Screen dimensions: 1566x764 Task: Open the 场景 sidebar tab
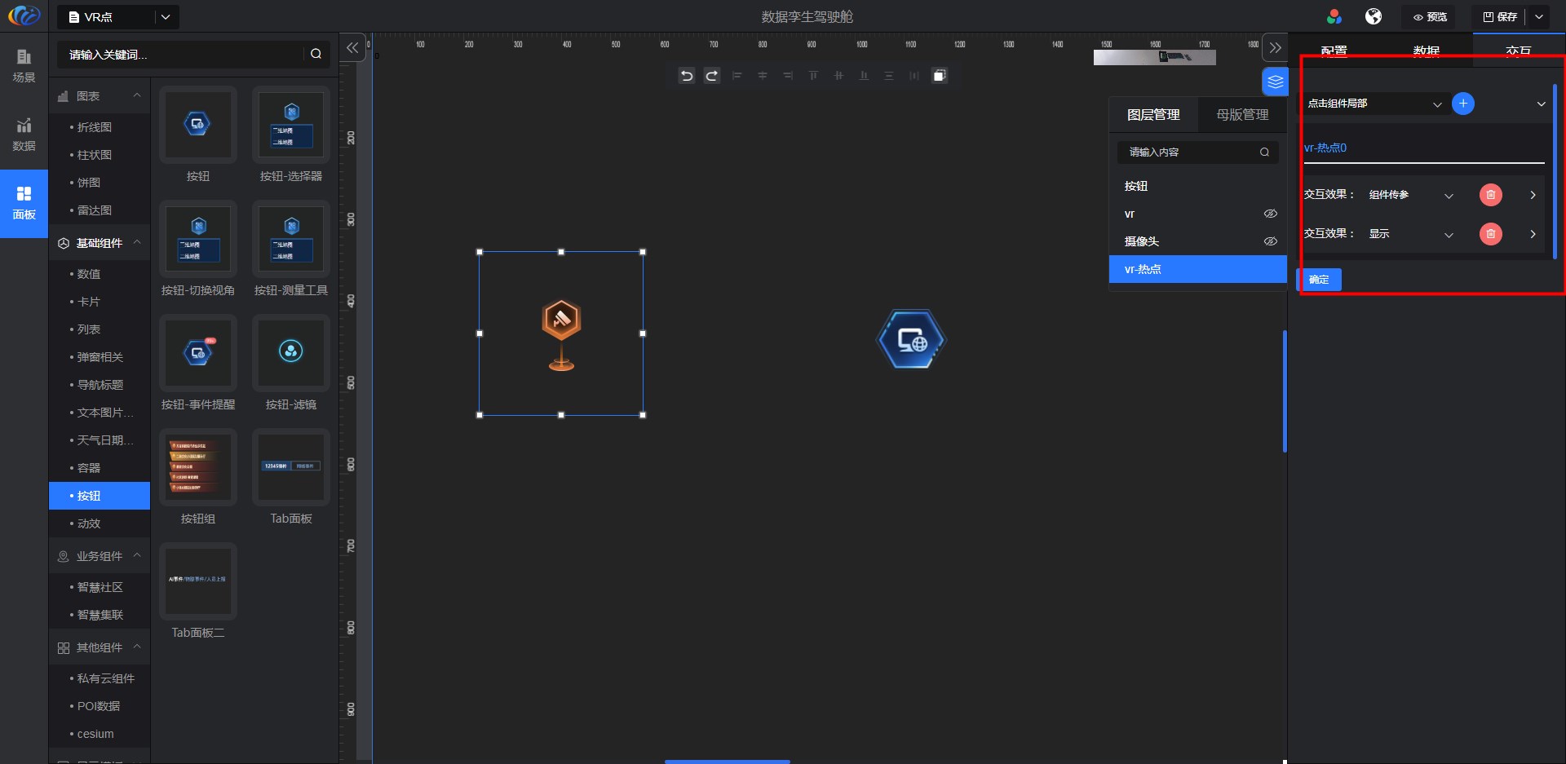click(24, 65)
